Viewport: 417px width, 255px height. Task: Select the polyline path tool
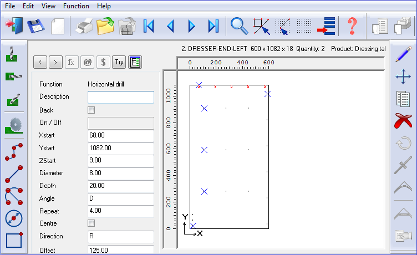point(14,152)
